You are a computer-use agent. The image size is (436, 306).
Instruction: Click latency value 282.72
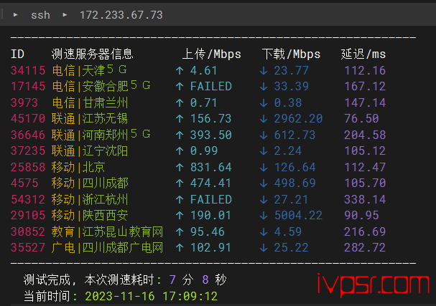point(365,247)
